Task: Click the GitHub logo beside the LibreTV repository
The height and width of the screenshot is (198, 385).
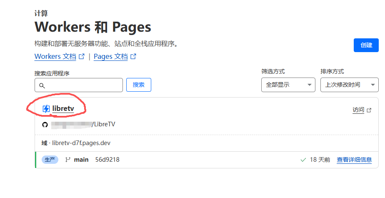Action: [45, 124]
